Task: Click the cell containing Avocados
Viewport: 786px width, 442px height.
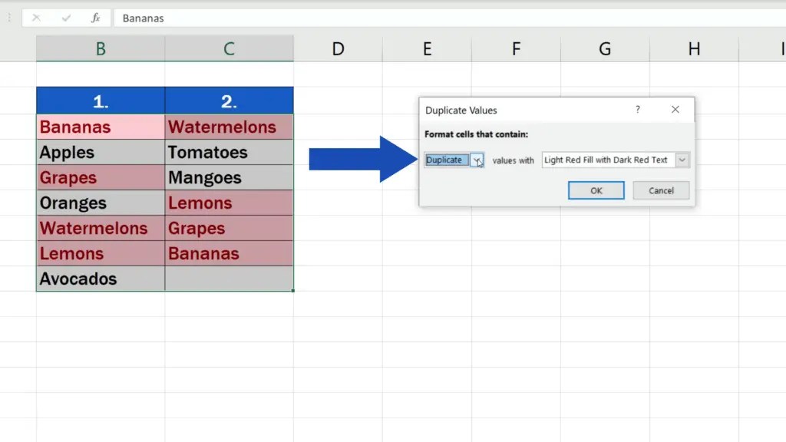Action: 100,279
